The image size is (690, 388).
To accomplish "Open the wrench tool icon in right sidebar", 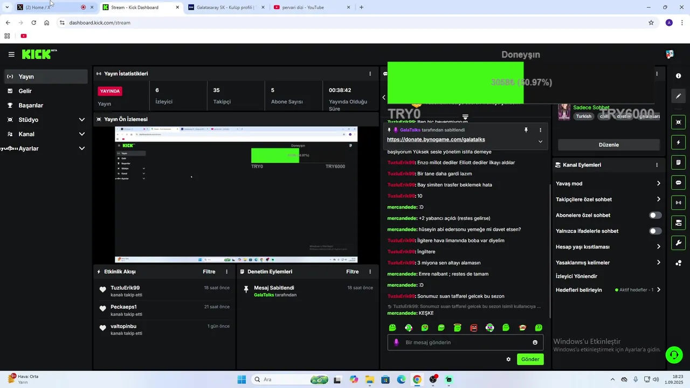I will (x=678, y=243).
